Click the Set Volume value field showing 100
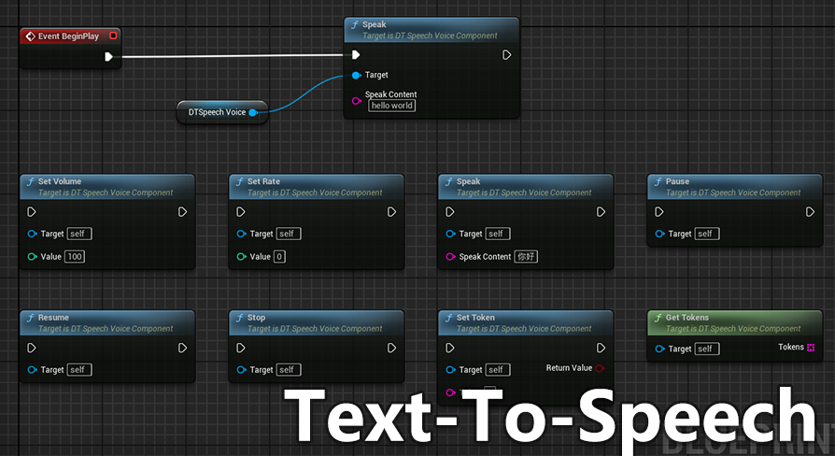Viewport: 835px width, 456px height. tap(75, 256)
